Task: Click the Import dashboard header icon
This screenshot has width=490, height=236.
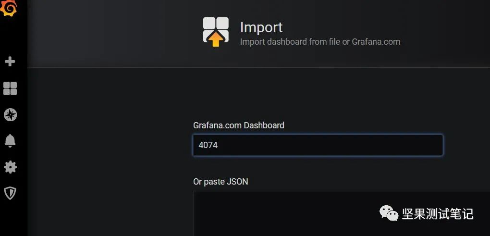Action: pyautogui.click(x=216, y=32)
